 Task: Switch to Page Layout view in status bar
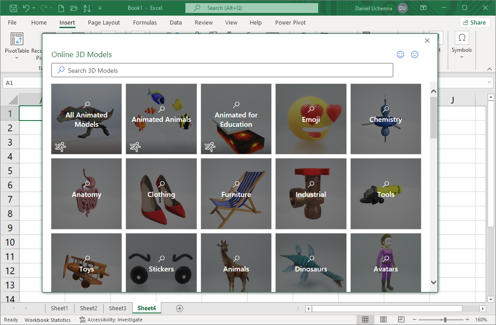[x=383, y=320]
